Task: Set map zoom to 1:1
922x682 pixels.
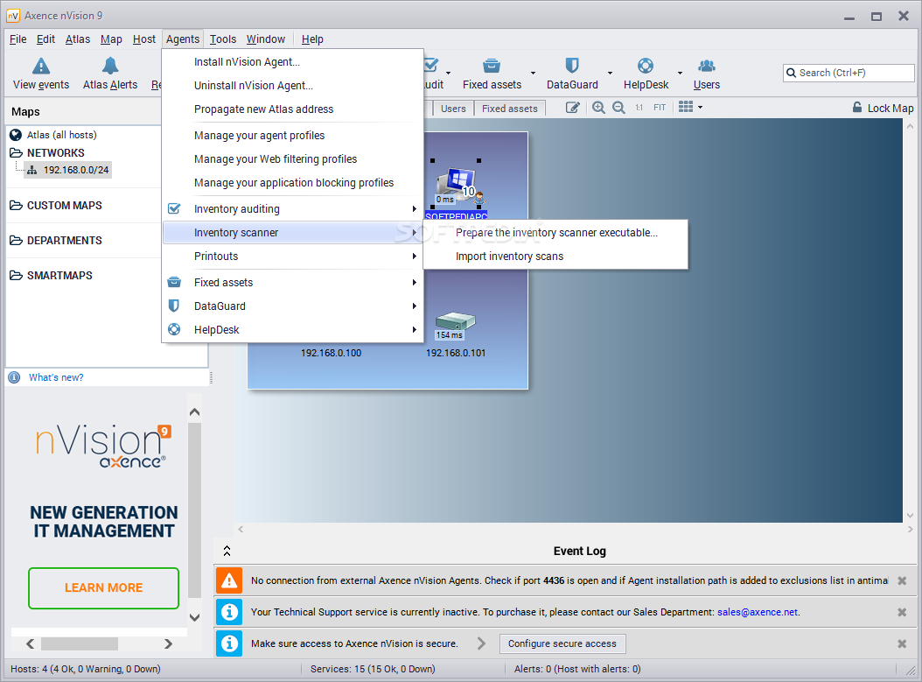Action: pos(639,108)
